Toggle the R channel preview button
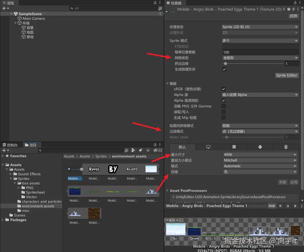The image size is (304, 252). coord(280,206)
